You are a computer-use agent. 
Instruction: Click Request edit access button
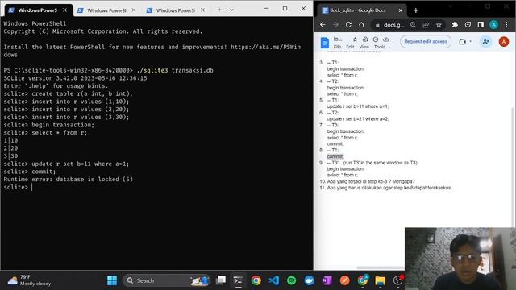click(x=426, y=42)
